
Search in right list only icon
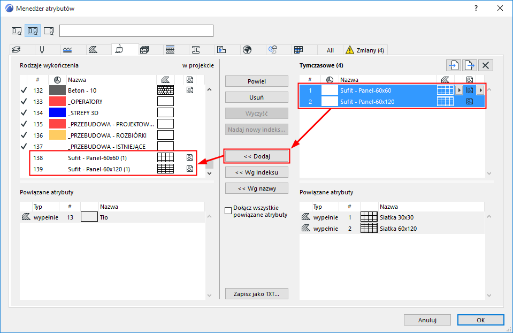click(x=49, y=31)
